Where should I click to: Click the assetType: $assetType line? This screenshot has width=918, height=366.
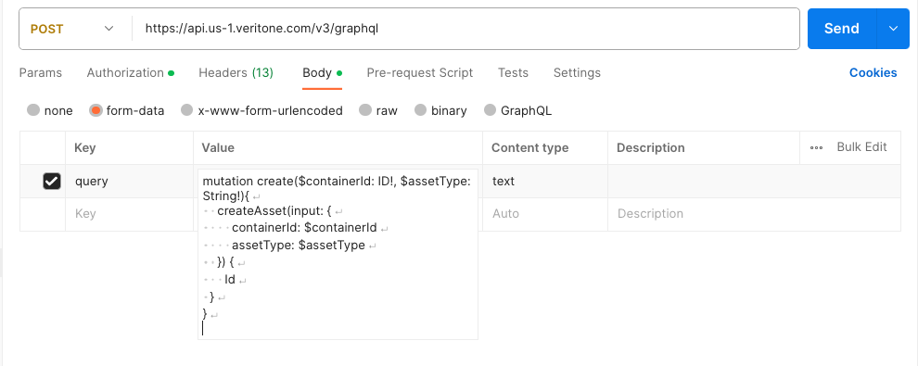[299, 245]
